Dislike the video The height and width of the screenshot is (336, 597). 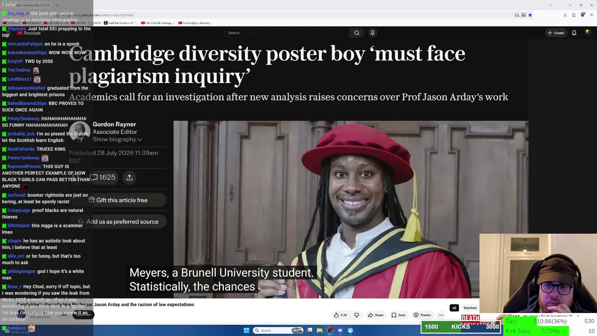357,315
